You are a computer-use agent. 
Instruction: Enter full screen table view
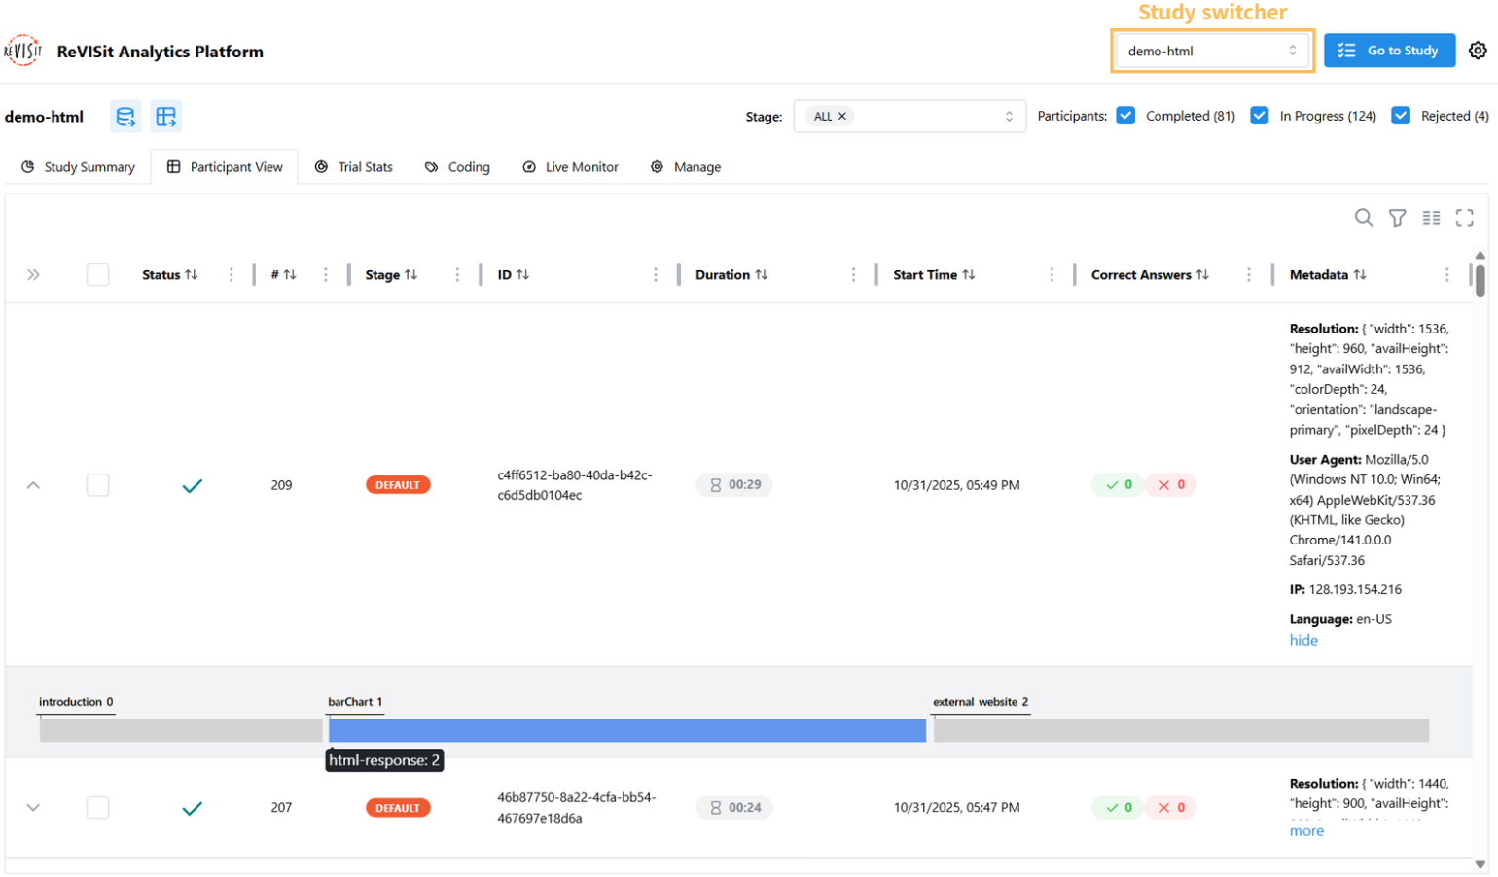point(1464,218)
